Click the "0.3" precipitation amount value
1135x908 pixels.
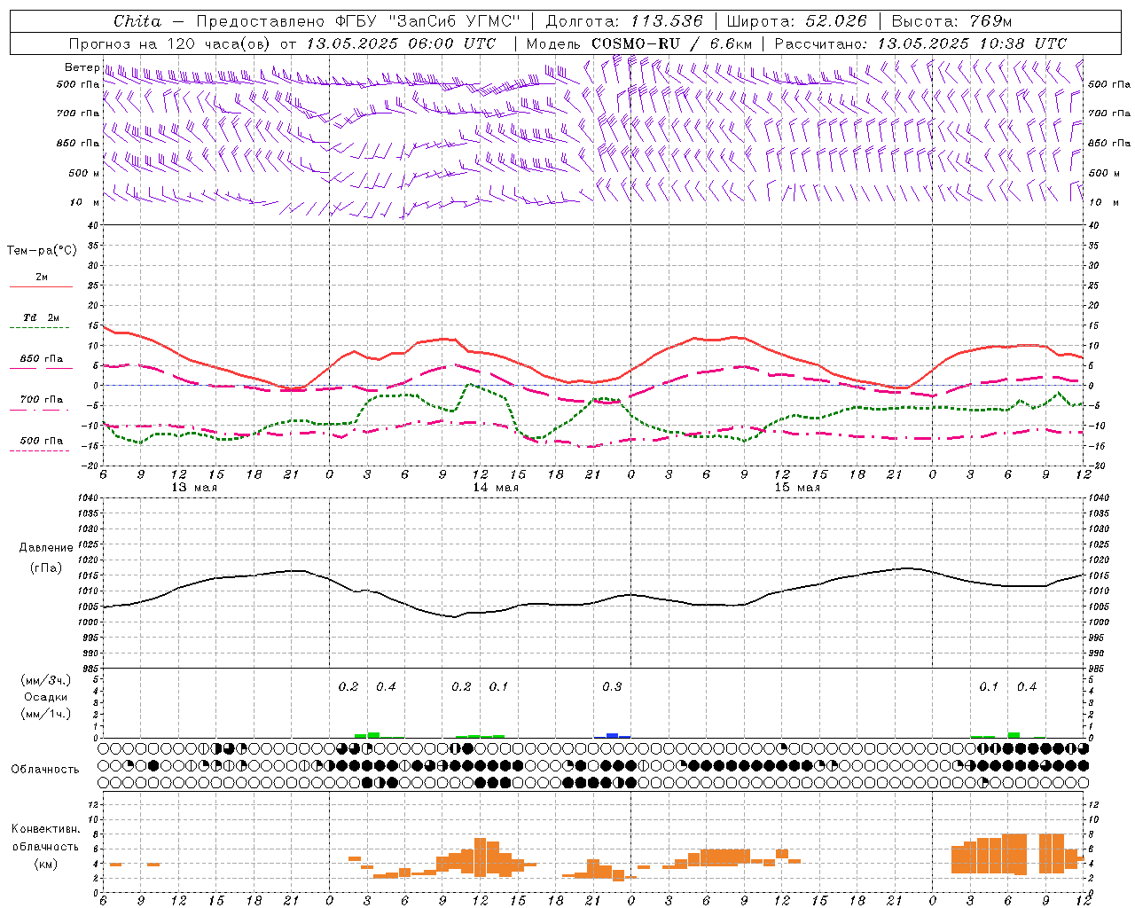click(612, 687)
